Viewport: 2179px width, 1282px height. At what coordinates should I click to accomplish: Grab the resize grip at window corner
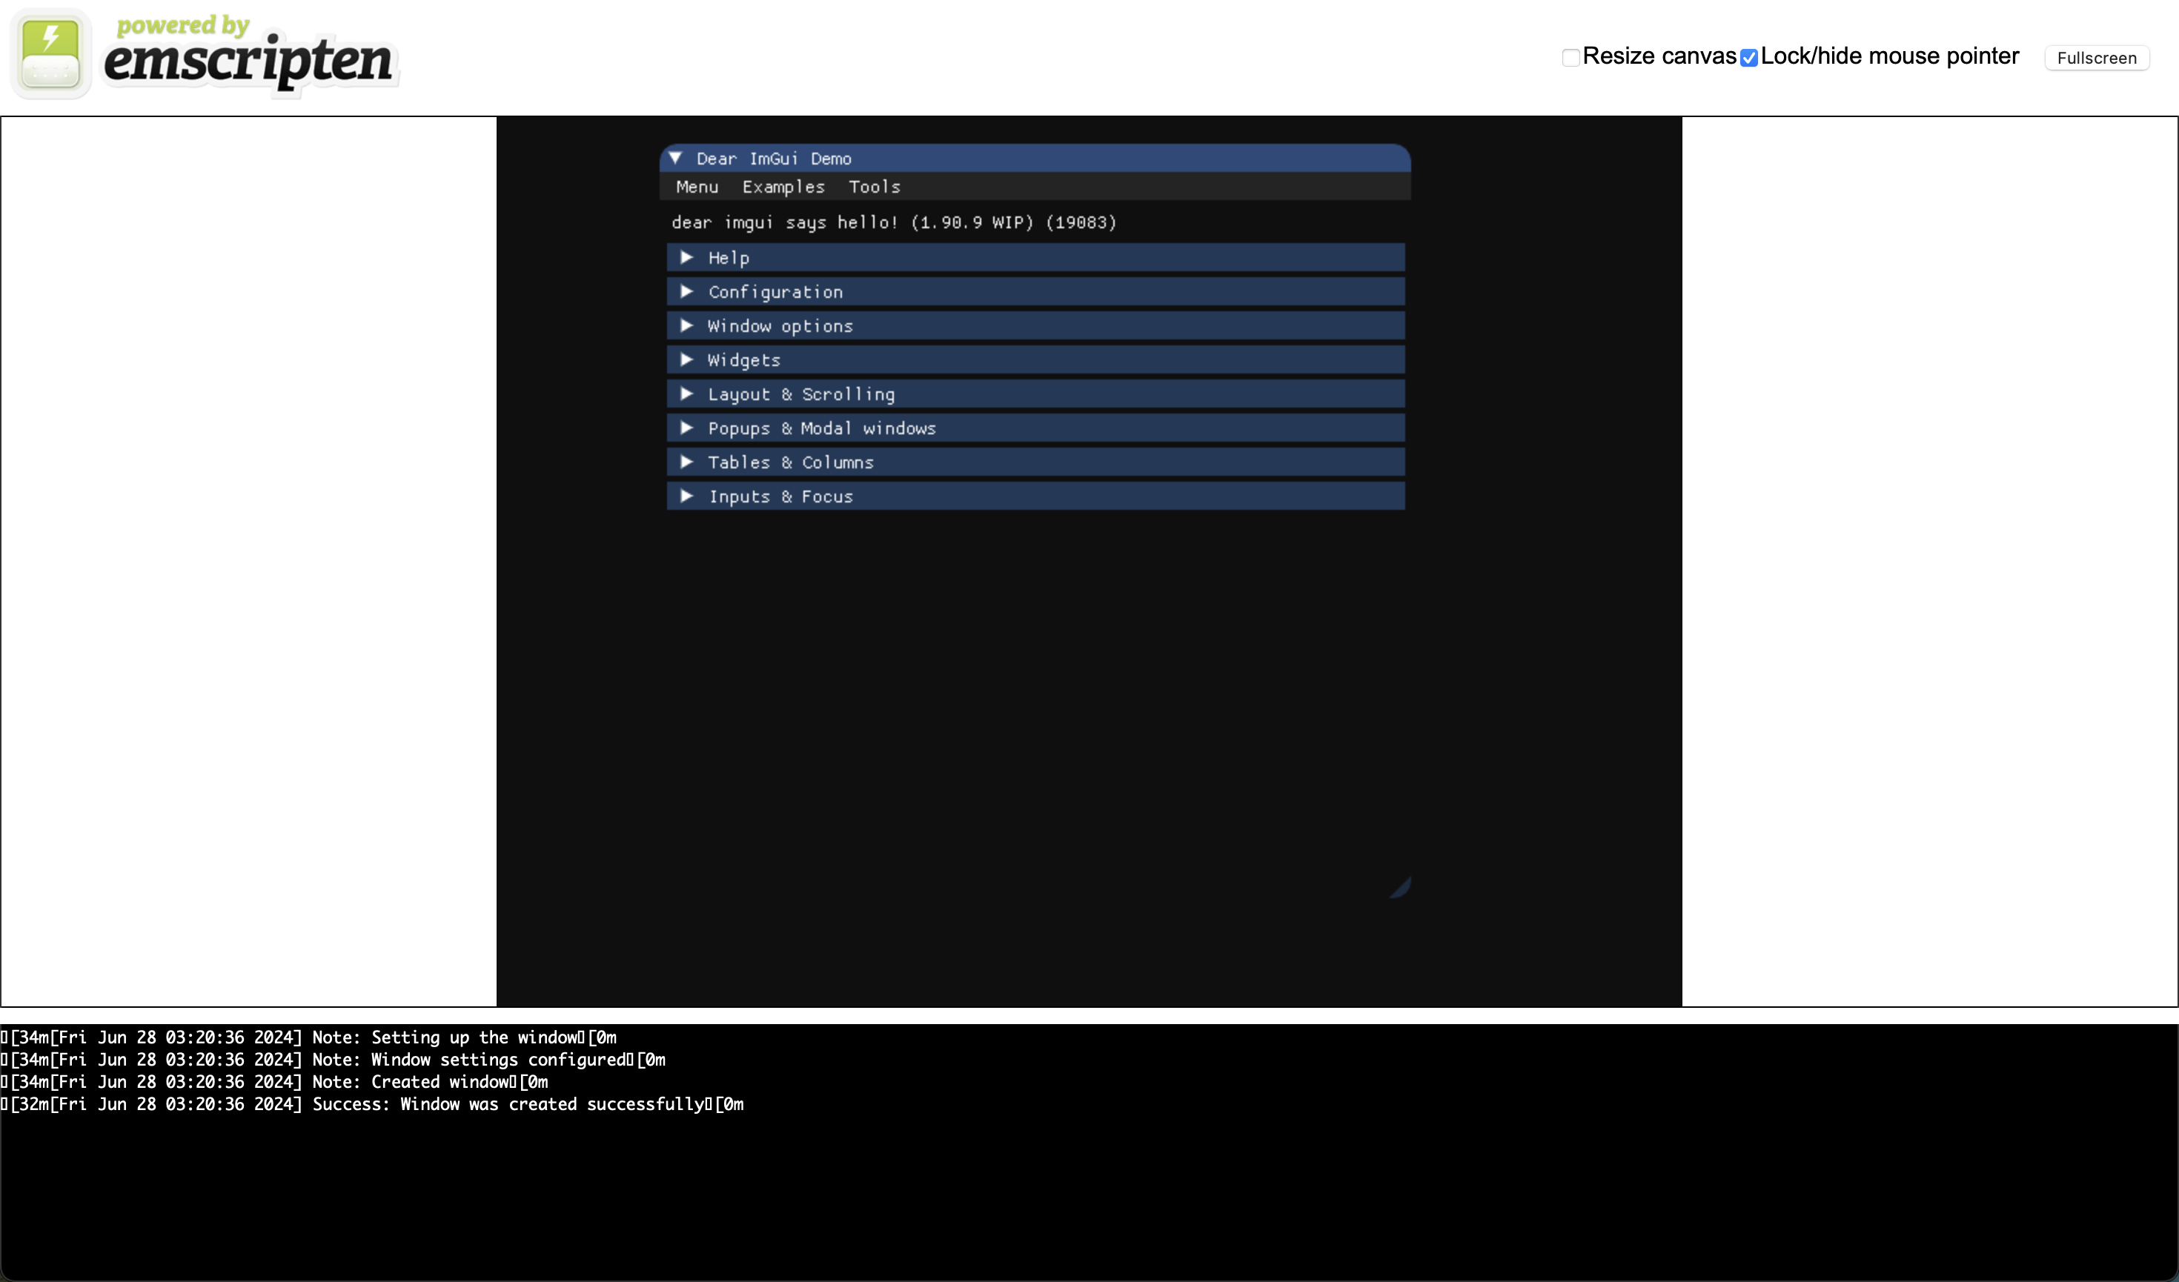click(x=1400, y=887)
